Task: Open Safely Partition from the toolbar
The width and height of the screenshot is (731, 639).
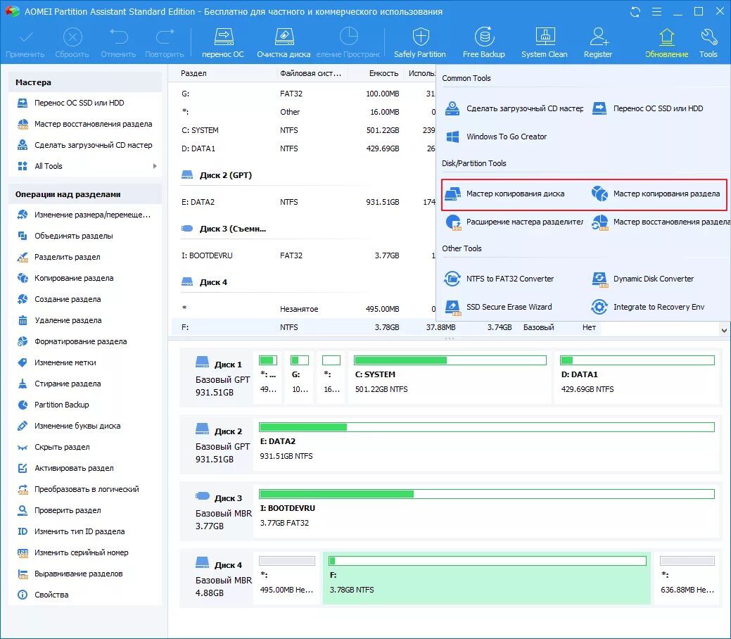Action: pos(419,42)
